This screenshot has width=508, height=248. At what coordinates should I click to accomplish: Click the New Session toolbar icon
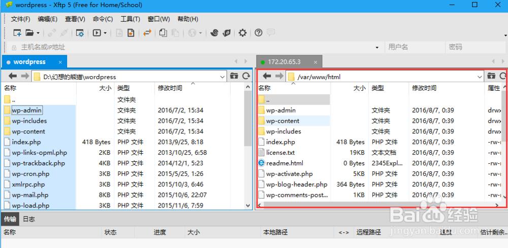[x=17, y=32]
